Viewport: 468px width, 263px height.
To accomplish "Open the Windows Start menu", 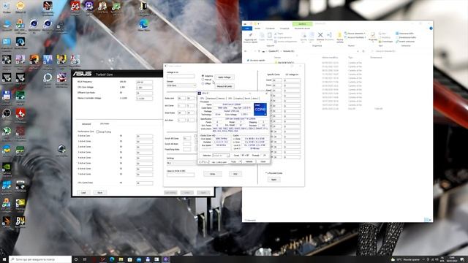I will (4, 259).
